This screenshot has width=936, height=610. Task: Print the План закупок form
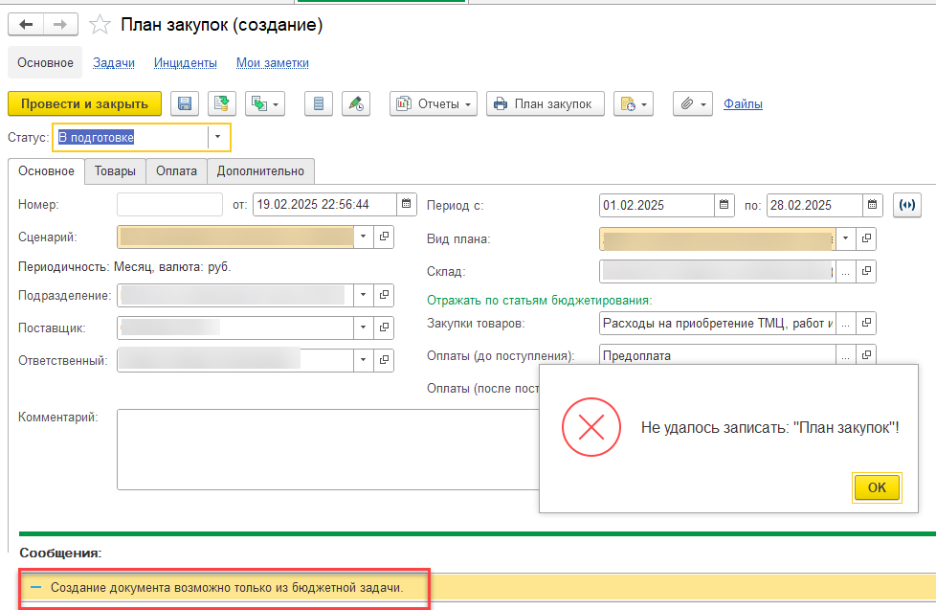pos(545,104)
